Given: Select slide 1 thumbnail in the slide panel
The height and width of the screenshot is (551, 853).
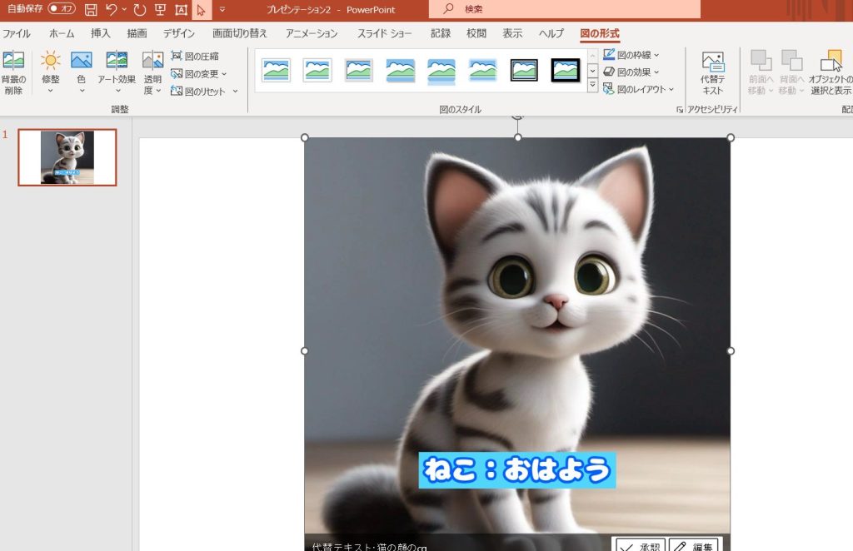Looking at the screenshot, I should tap(67, 157).
